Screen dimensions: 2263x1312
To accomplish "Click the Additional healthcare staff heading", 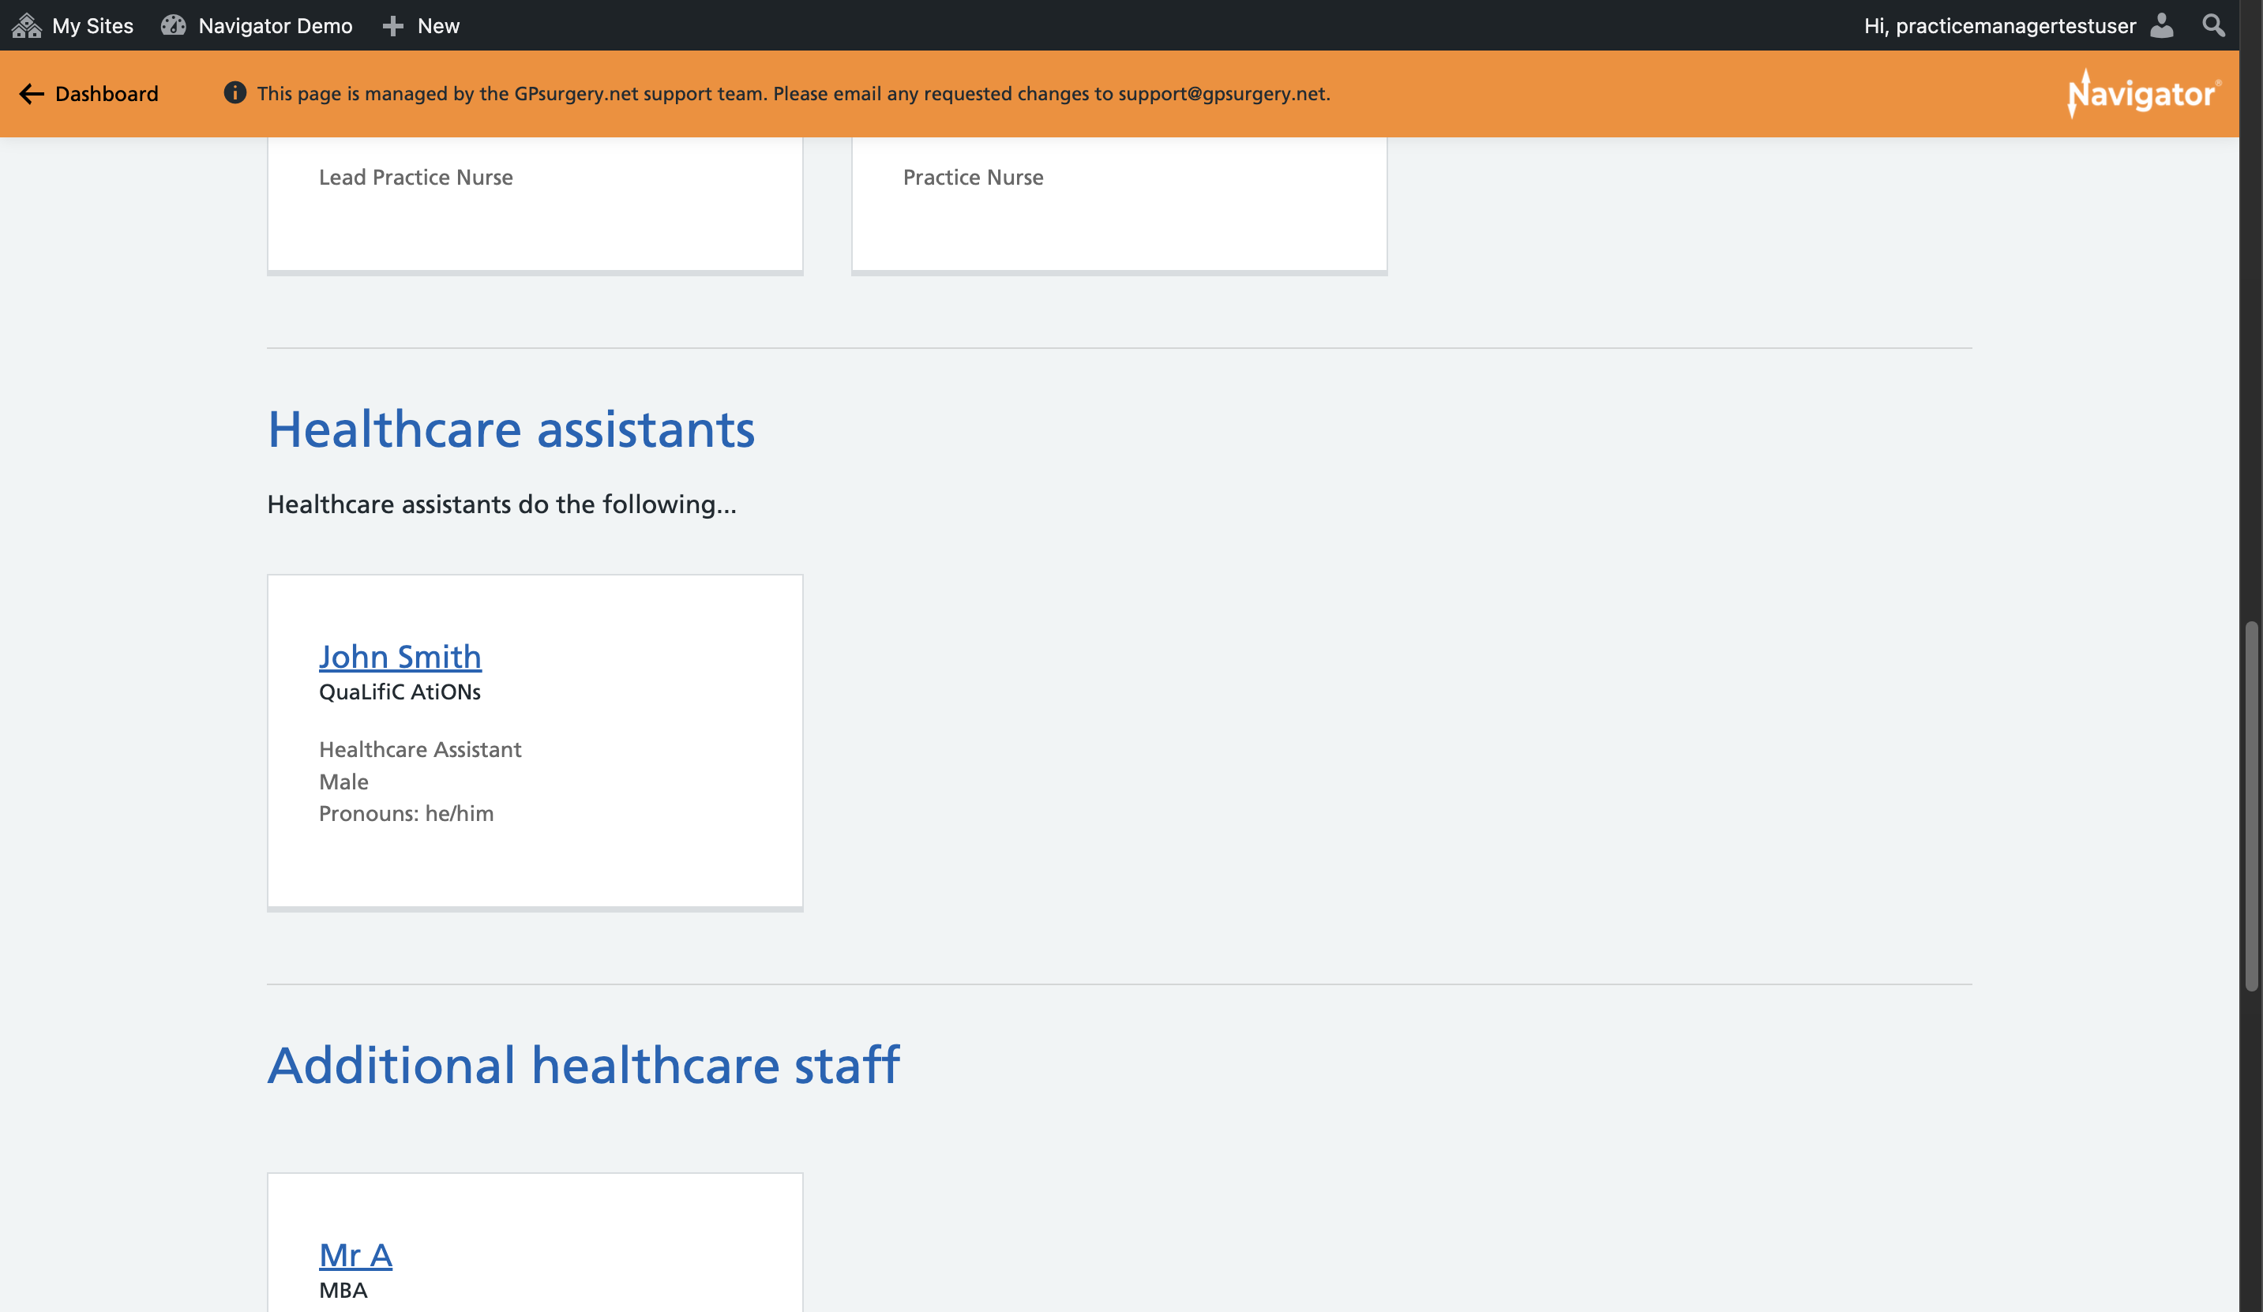I will (584, 1066).
